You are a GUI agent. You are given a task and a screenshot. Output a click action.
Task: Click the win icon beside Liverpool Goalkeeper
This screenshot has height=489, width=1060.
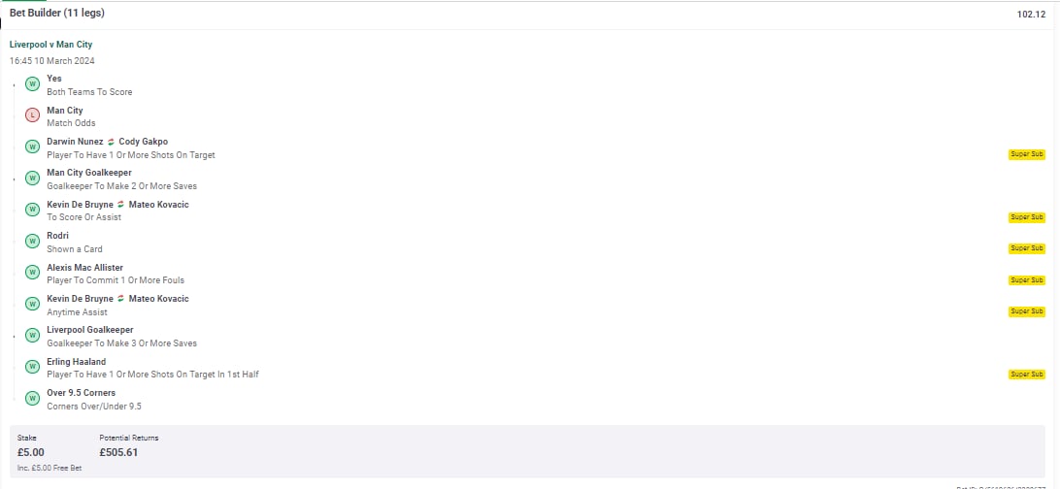(x=32, y=336)
